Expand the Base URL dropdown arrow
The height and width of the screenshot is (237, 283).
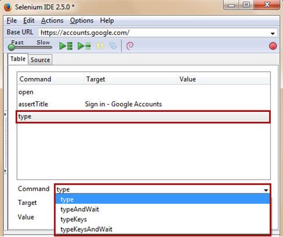(x=272, y=33)
